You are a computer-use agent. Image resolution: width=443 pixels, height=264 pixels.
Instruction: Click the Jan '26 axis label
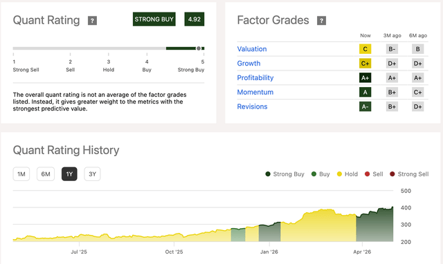pos(269,252)
